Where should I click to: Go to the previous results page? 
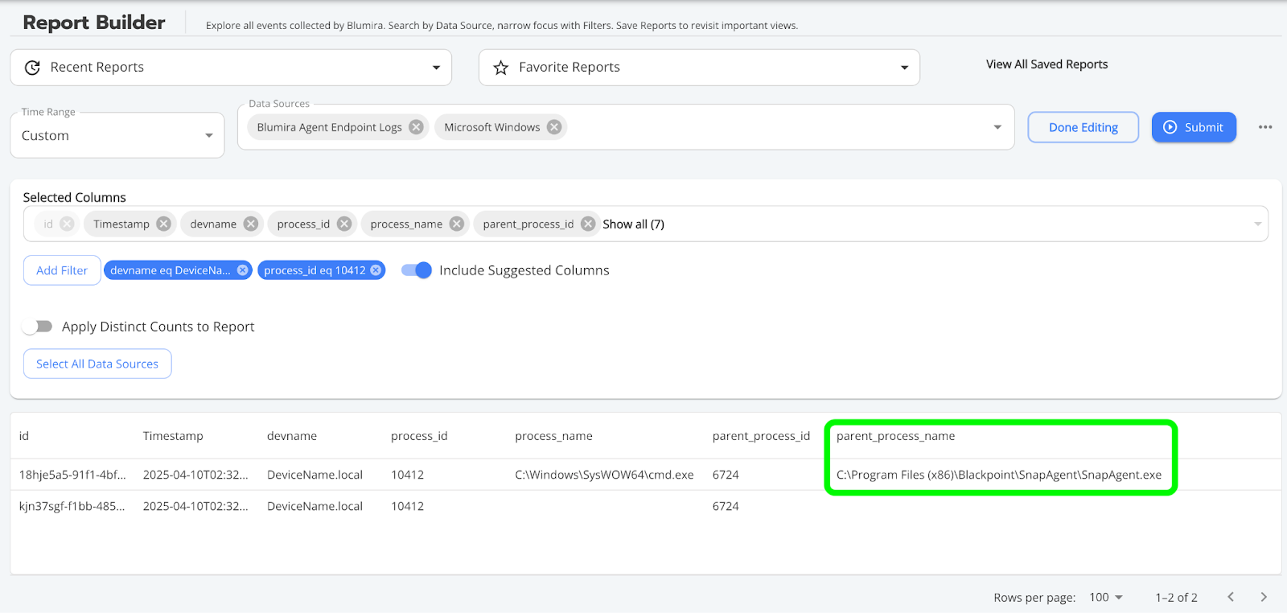1231,597
